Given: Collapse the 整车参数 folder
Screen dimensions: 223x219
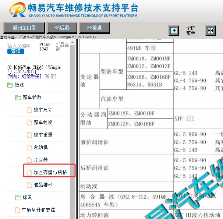Looking at the screenshot, I should 32,98.
